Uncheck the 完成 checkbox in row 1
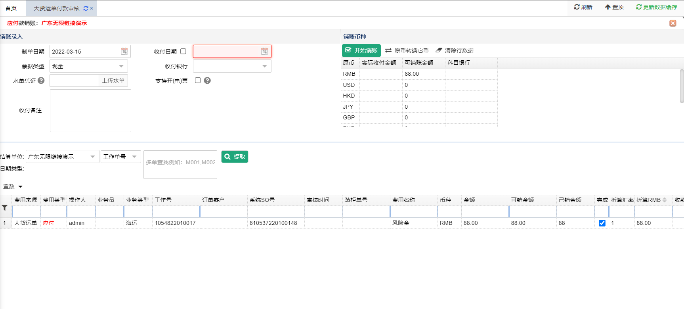The image size is (684, 309). tap(602, 223)
